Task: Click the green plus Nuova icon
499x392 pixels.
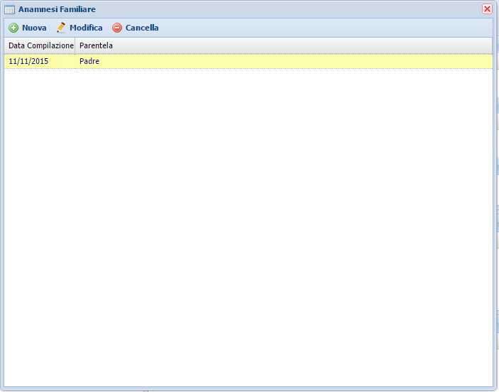Action: (13, 28)
